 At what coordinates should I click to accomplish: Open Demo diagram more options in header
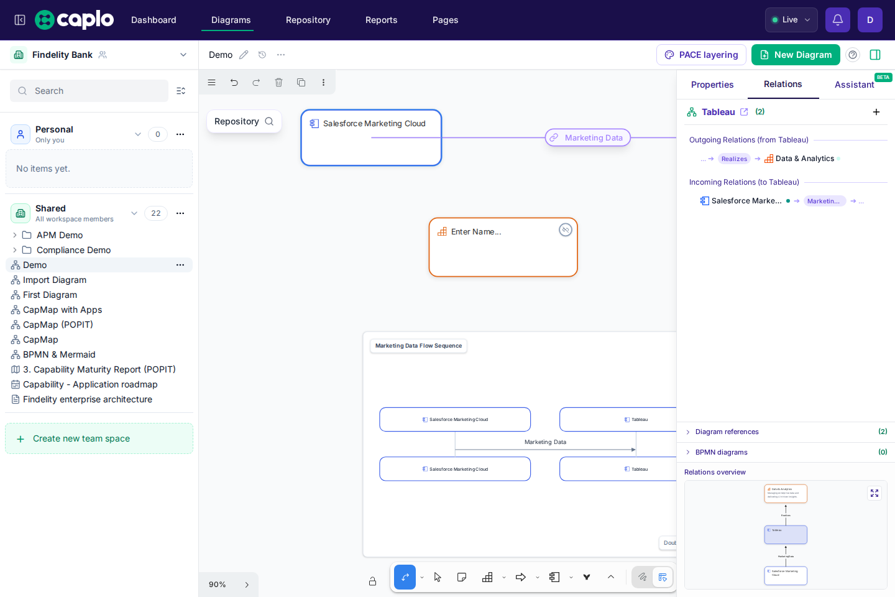[281, 55]
